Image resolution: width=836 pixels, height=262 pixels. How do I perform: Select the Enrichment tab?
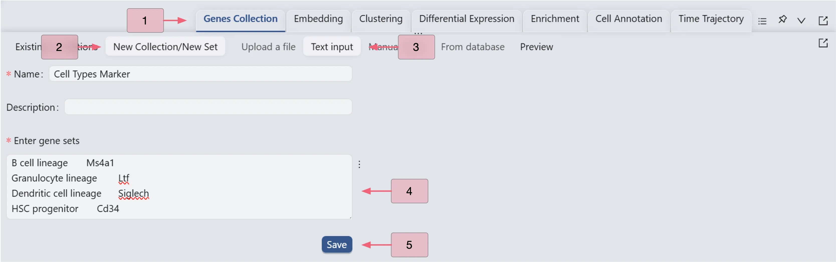click(x=555, y=19)
